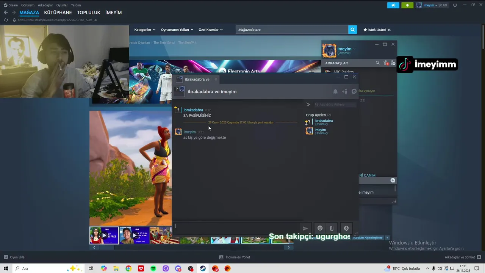Open İndirmeleri Yönet downloads
The image size is (485, 273).
point(235,257)
